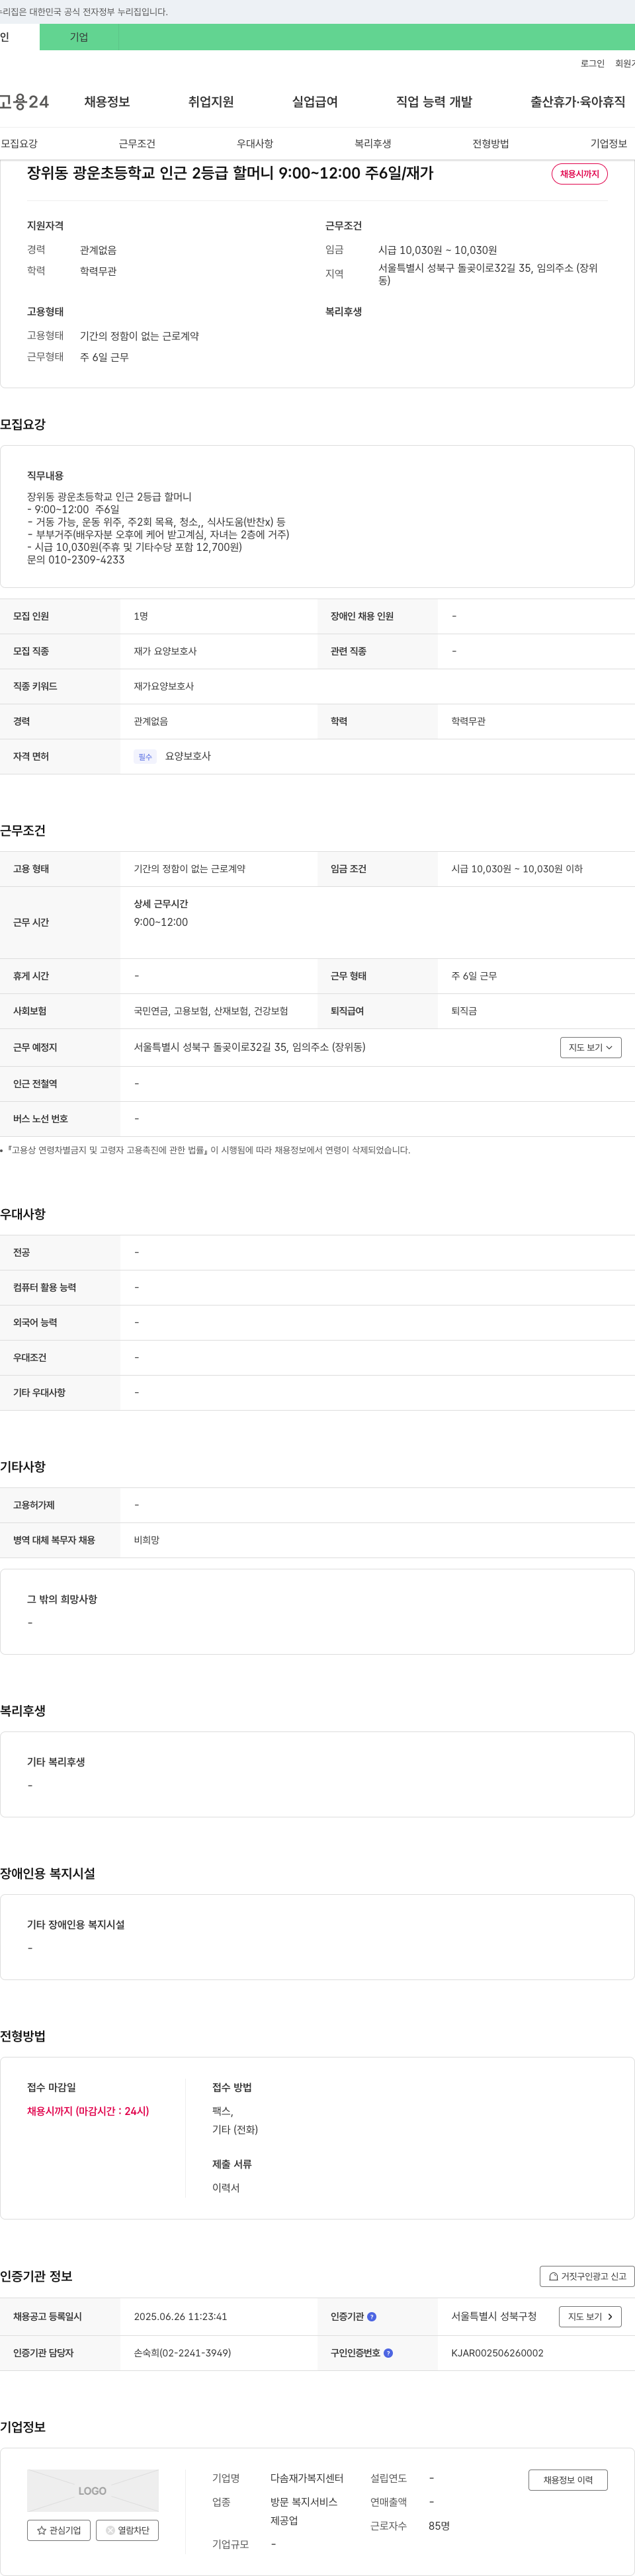Open the 취업지원 menu
Image resolution: width=635 pixels, height=2576 pixels.
click(x=211, y=102)
